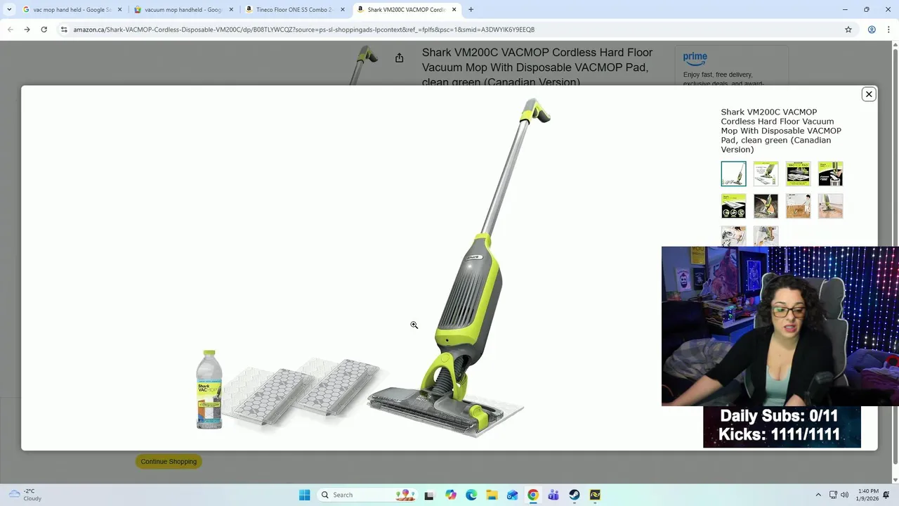Open the first thumbnail with the full vacuum mop
The width and height of the screenshot is (899, 506).
point(733,174)
